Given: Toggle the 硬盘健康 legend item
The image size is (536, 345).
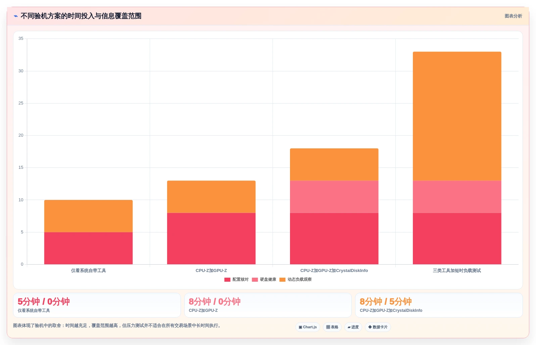Looking at the screenshot, I should [264, 279].
